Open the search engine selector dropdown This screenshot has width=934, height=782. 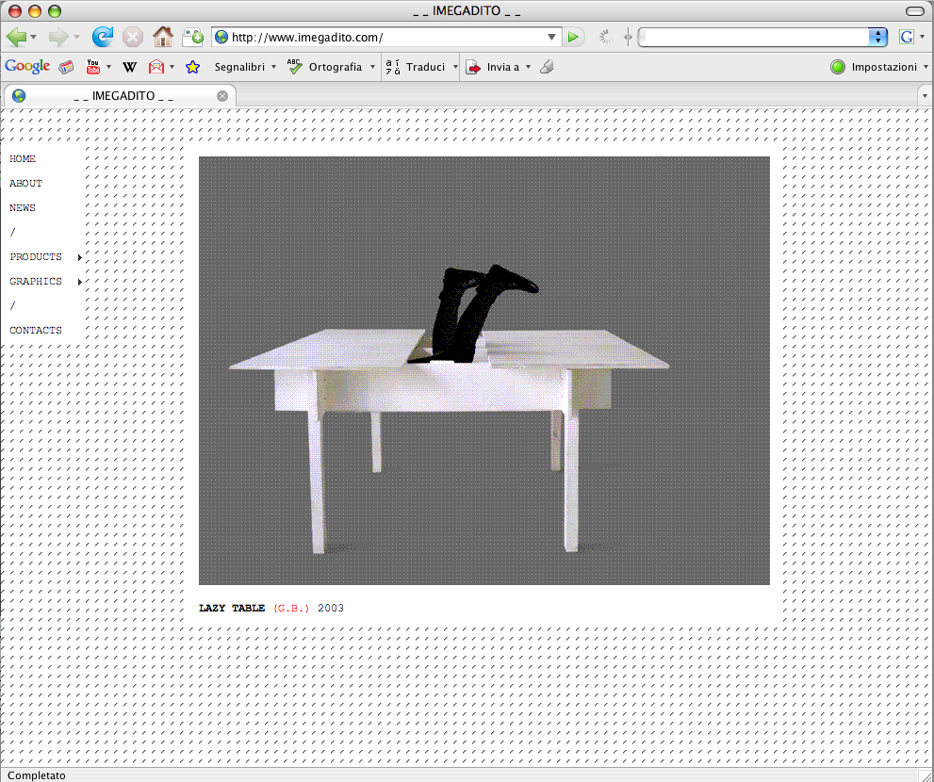[878, 37]
